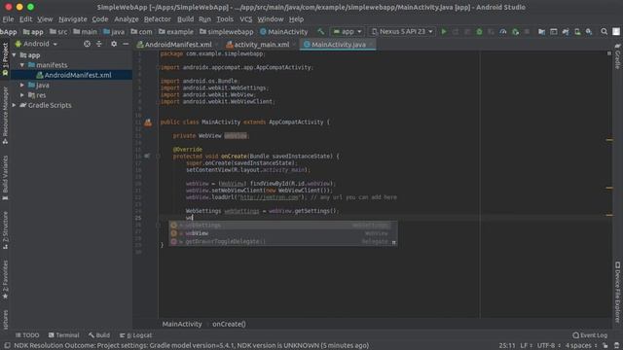Collapse the app module node
The image size is (623, 350).
pos(15,55)
